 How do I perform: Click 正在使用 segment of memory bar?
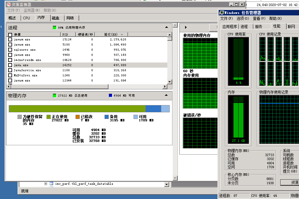(x=77, y=109)
